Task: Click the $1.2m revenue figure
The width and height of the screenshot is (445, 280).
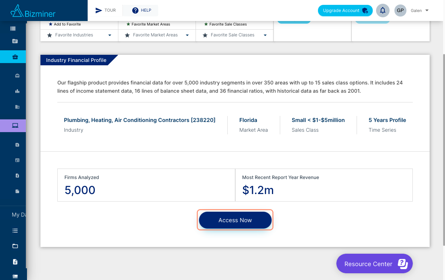Action: [x=258, y=190]
